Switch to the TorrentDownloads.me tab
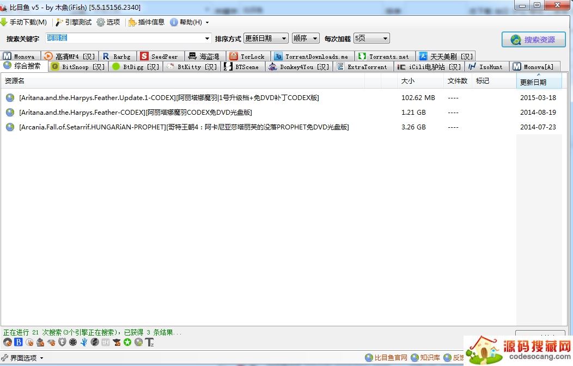The height and width of the screenshot is (366, 573). pyautogui.click(x=313, y=56)
